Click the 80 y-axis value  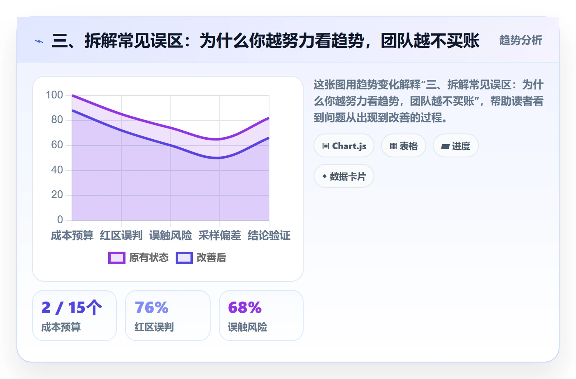coord(57,120)
